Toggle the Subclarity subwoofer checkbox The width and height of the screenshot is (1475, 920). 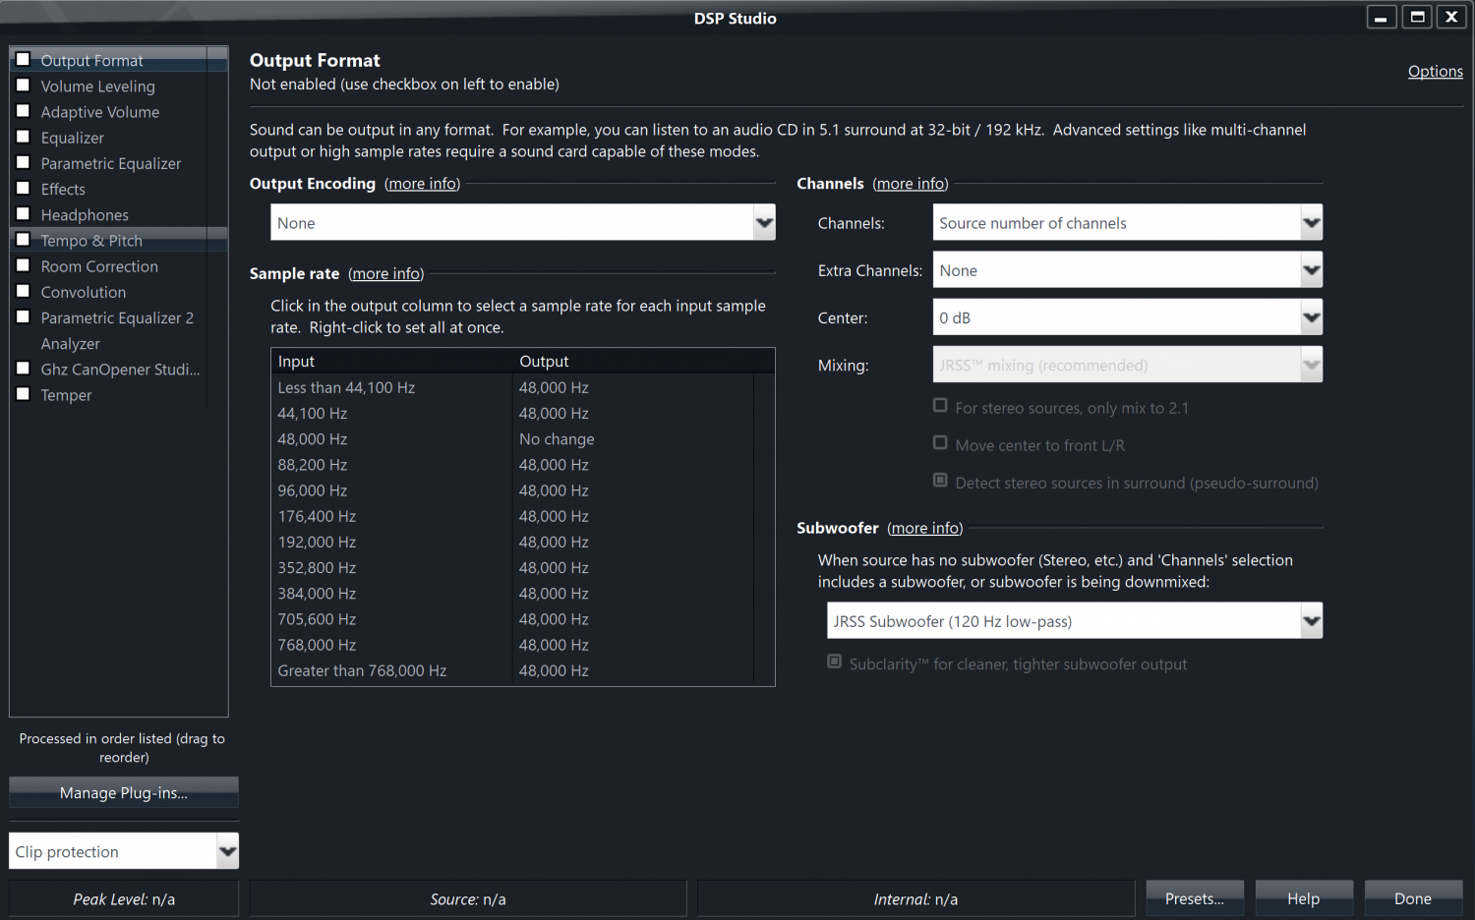(x=834, y=662)
